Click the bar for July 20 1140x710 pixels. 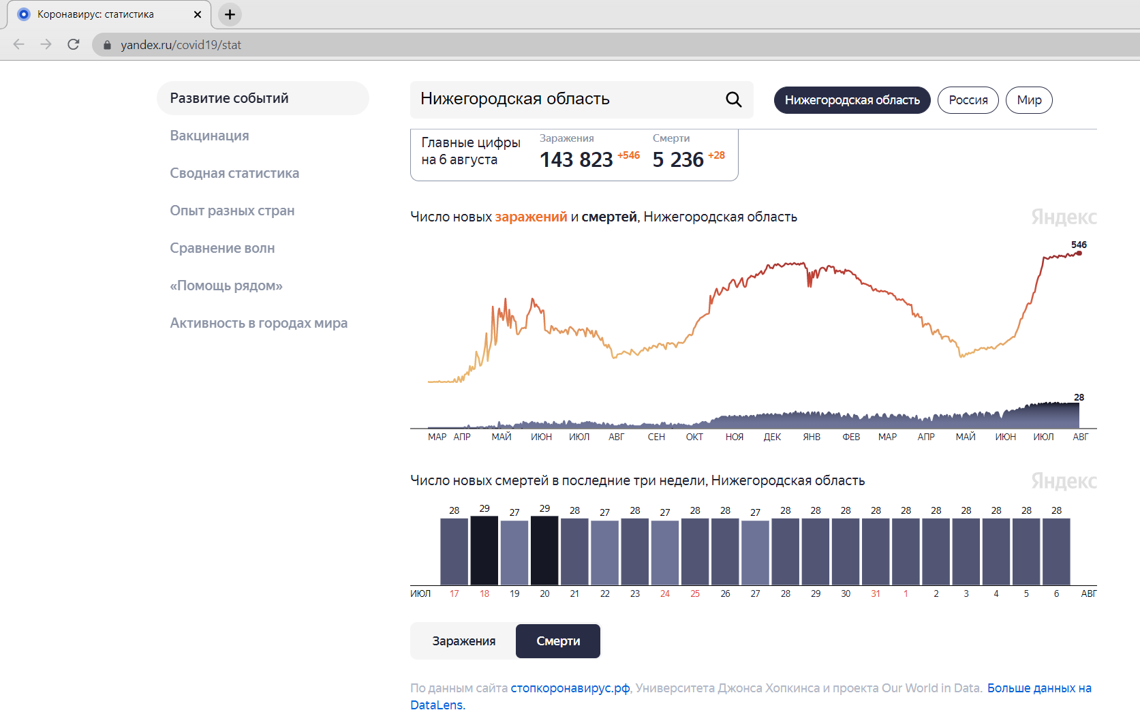544,551
